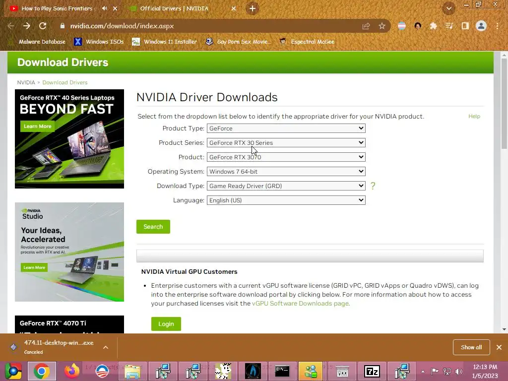
Task: Open the Help link
Action: click(474, 116)
